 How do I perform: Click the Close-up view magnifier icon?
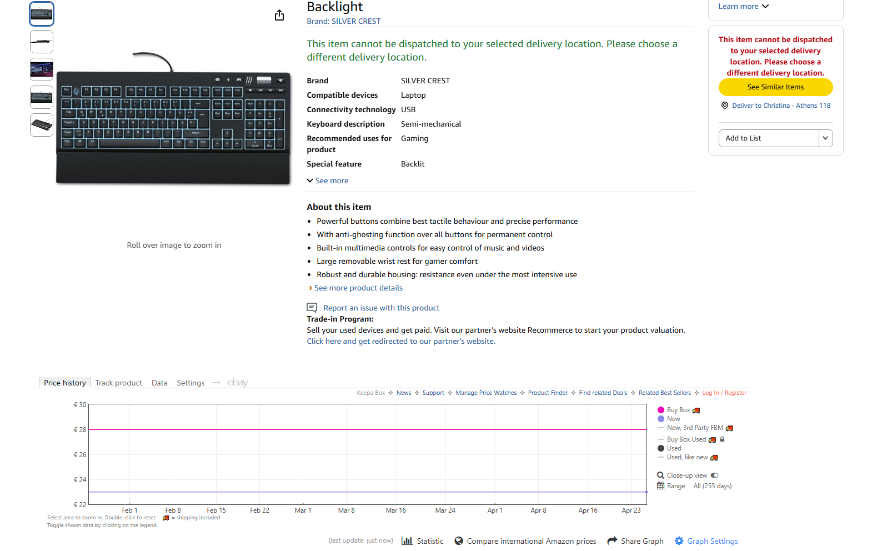(661, 475)
